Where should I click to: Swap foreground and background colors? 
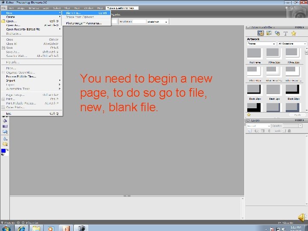tap(7, 150)
